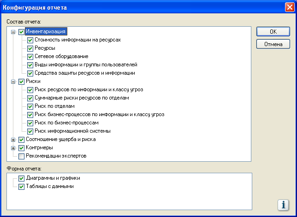Screen dimensions: 297x217
Task: Select the Соотношение ущерба и риска label
Action: [61, 139]
